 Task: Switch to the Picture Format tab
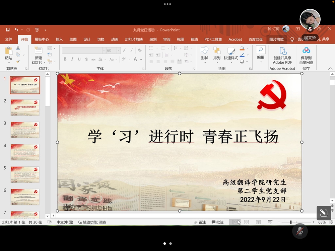click(276, 39)
